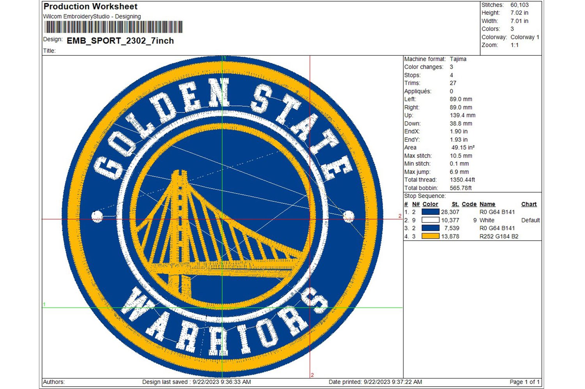Click the Min stitch value 0.1 mm
Image resolution: width=585 pixels, height=389 pixels.
[459, 164]
